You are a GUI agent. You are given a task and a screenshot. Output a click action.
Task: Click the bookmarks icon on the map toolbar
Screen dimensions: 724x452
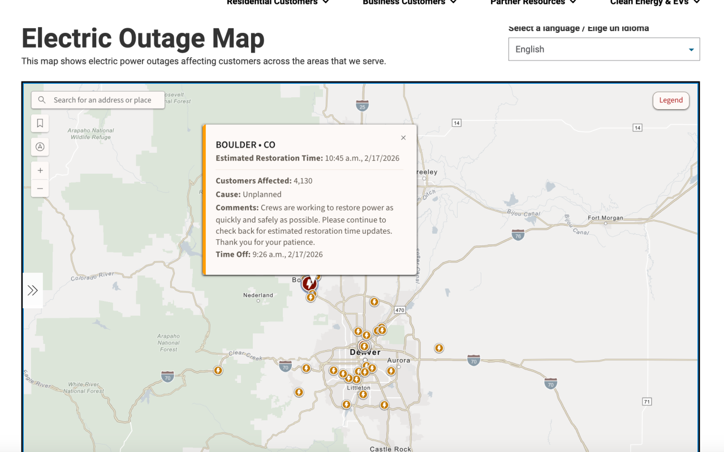(x=40, y=123)
